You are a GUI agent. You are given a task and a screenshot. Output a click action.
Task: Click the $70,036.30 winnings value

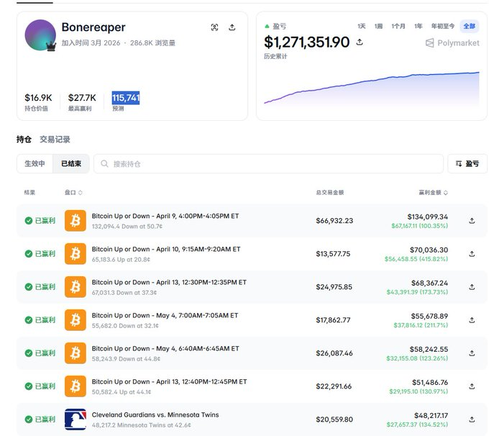pyautogui.click(x=429, y=250)
